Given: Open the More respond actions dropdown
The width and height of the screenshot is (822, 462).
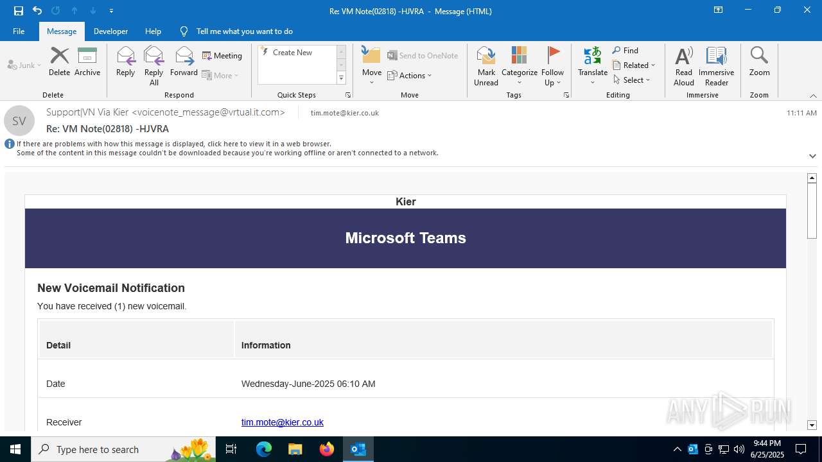Looking at the screenshot, I should coord(220,75).
